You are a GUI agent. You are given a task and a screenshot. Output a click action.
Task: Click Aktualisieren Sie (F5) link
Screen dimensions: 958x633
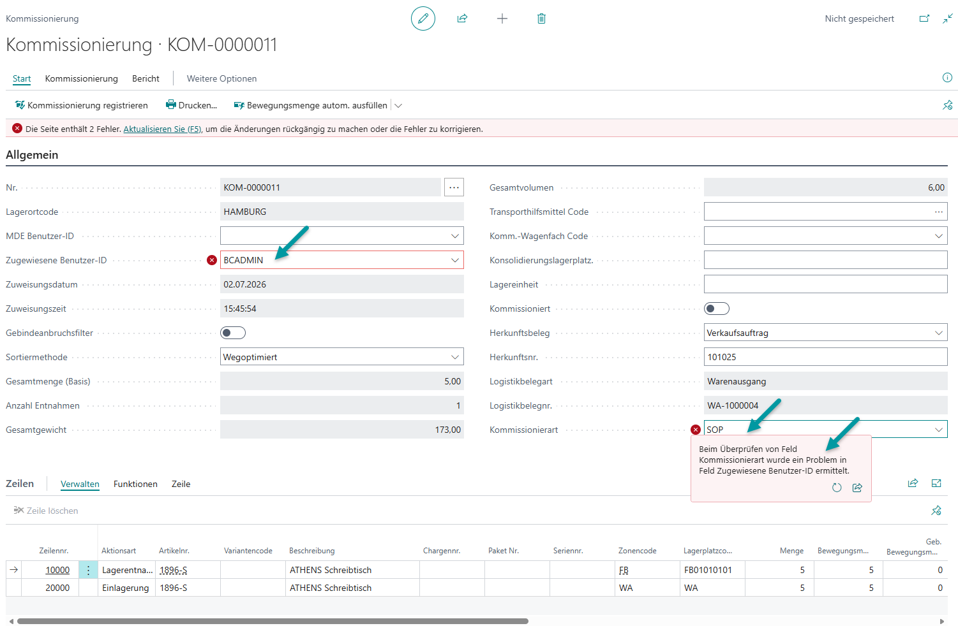pyautogui.click(x=163, y=129)
